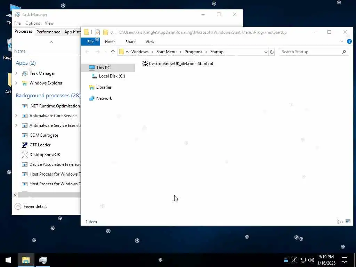Open Explorer help question mark icon
356x267 pixels.
[x=349, y=42]
